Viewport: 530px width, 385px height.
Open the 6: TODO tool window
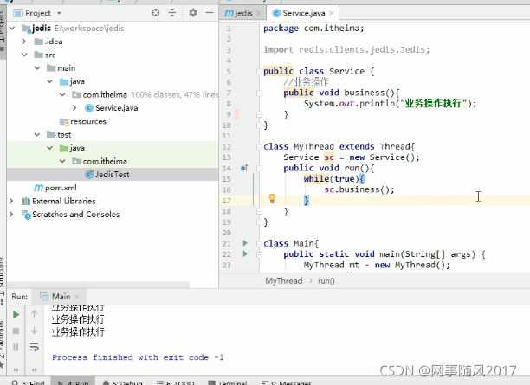click(x=175, y=382)
